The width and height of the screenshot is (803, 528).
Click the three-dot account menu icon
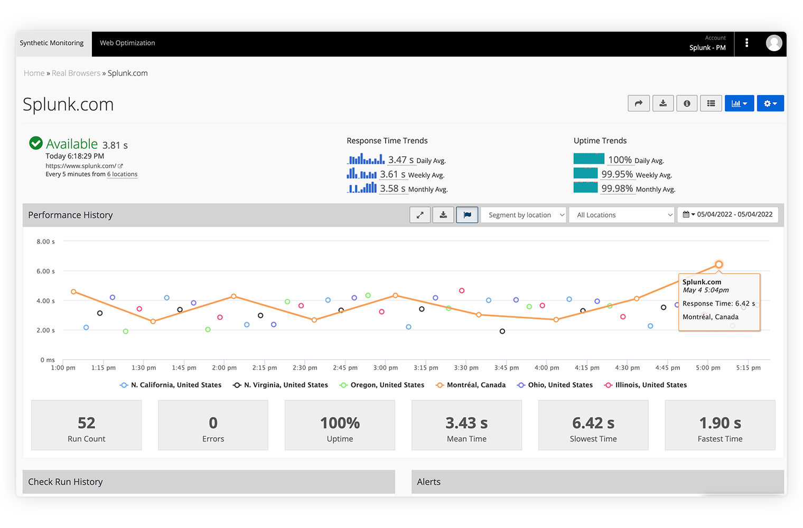(x=746, y=43)
